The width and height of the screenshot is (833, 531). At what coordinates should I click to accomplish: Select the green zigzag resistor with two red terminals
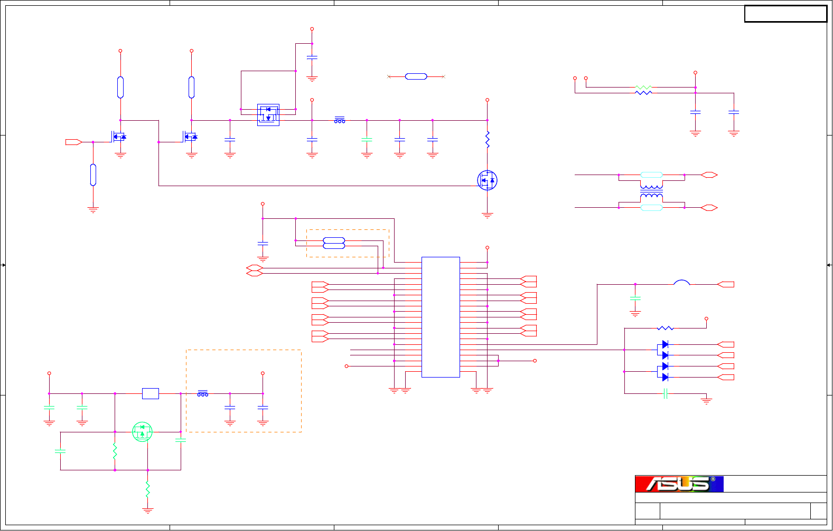tap(643, 87)
